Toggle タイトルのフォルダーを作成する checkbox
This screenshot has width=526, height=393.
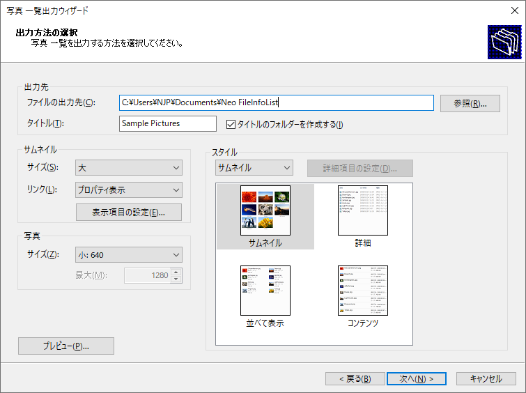[231, 125]
